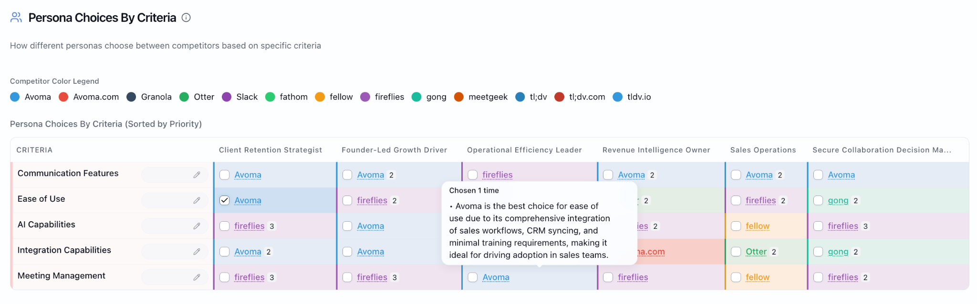
Task: Click the Granola dark legend swatch
Action: (131, 97)
